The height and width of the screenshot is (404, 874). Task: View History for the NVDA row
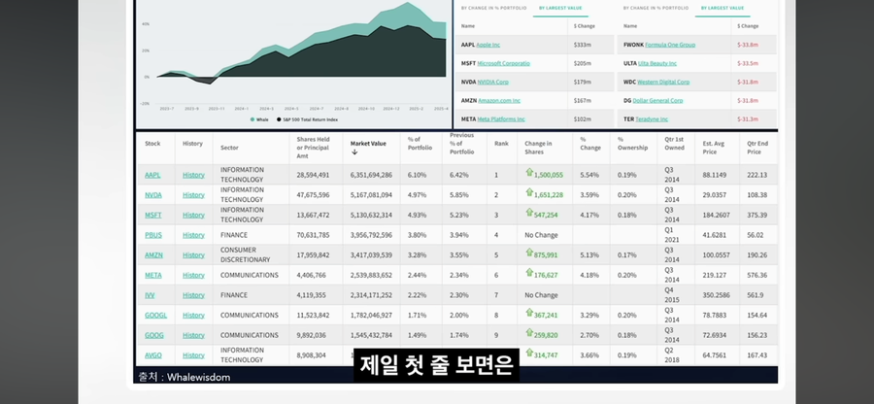point(193,195)
